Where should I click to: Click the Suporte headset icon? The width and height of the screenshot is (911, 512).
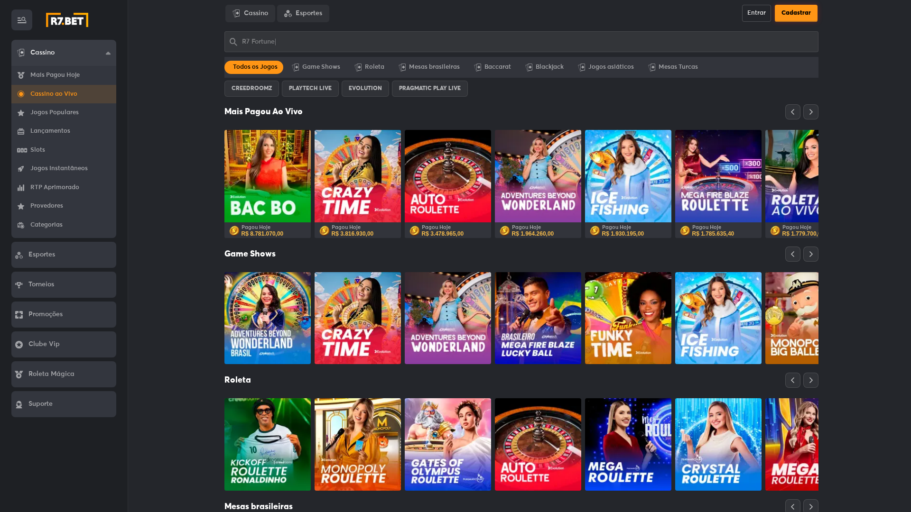(19, 404)
